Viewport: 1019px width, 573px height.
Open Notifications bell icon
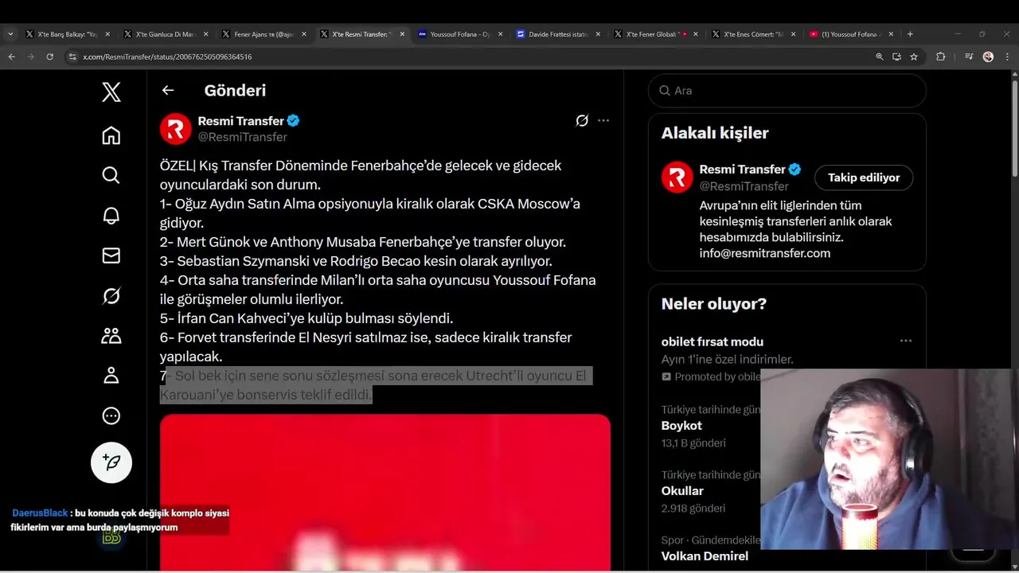click(111, 216)
